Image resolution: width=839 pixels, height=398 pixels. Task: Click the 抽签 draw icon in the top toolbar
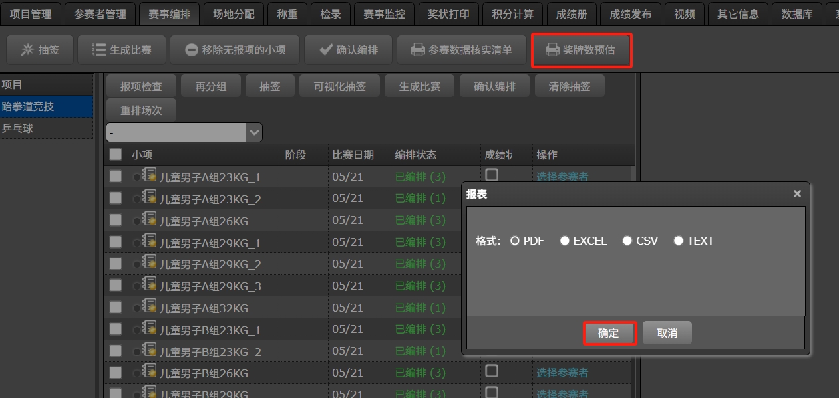[x=27, y=50]
